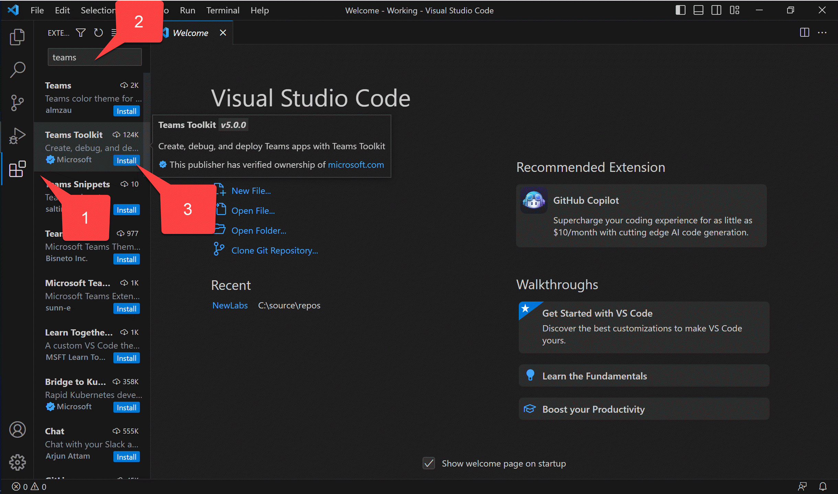Click the VS Code logo in title bar

[x=13, y=10]
